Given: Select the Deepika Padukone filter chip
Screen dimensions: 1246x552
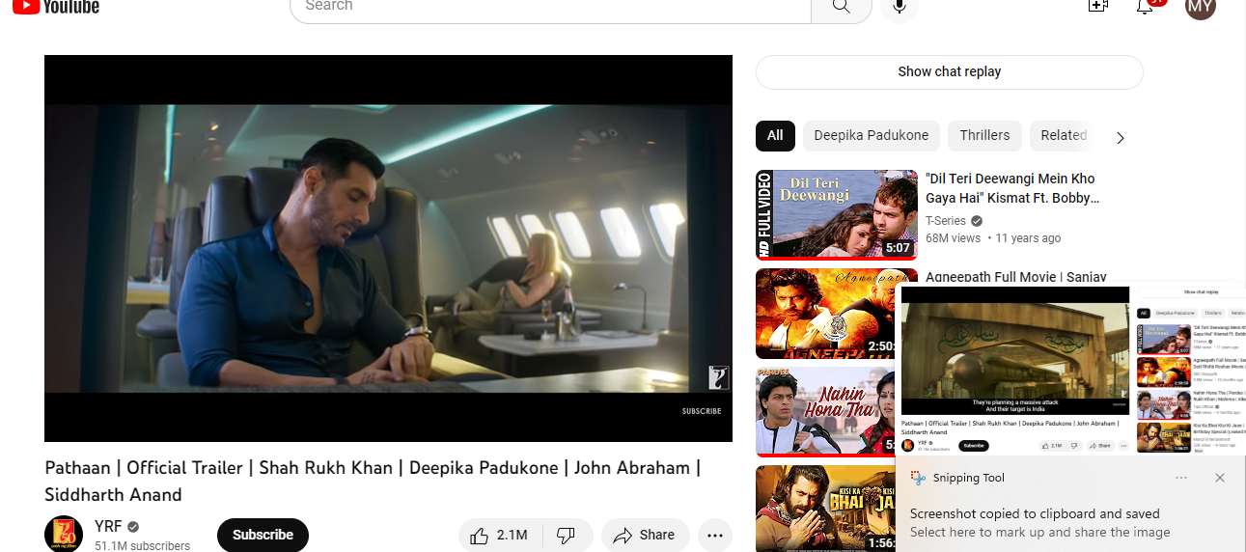Looking at the screenshot, I should (x=871, y=135).
